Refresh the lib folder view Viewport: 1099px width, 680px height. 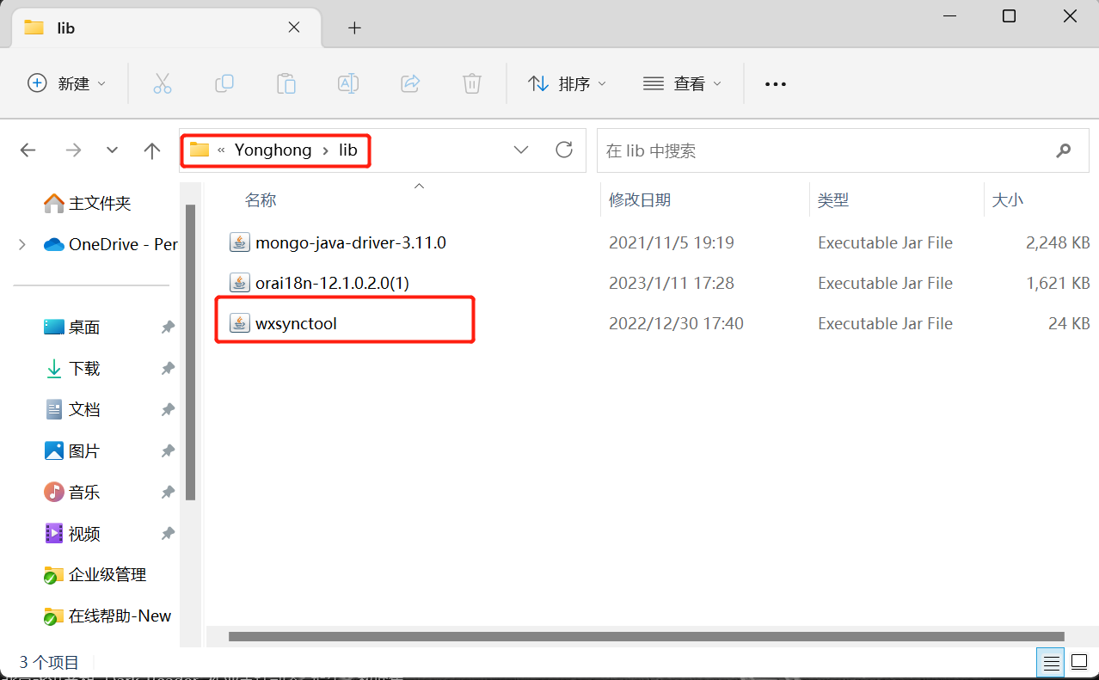(564, 150)
